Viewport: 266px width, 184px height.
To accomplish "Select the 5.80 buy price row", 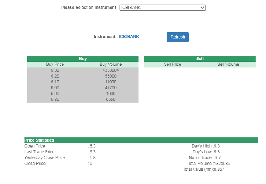I will coord(55,100).
